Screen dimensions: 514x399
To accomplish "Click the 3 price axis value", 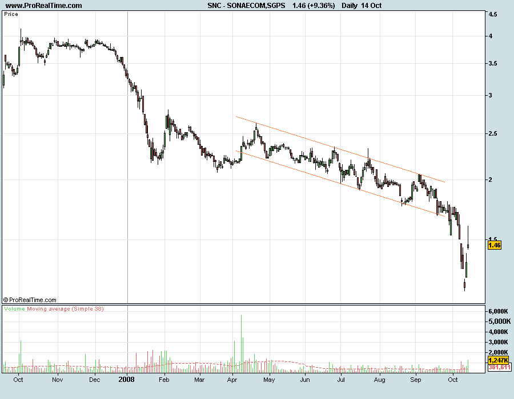I will (x=491, y=96).
